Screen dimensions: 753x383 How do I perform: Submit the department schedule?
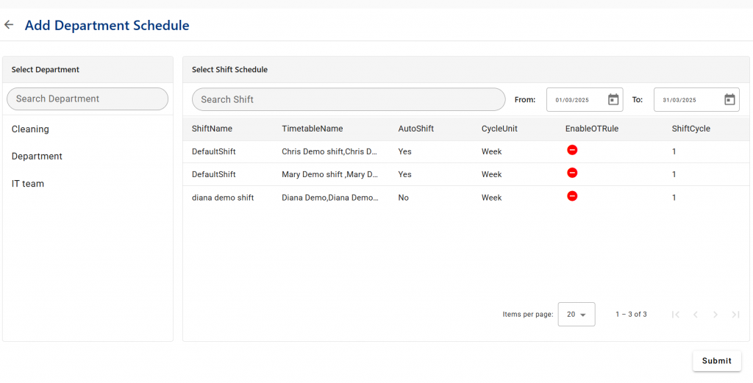[716, 361]
